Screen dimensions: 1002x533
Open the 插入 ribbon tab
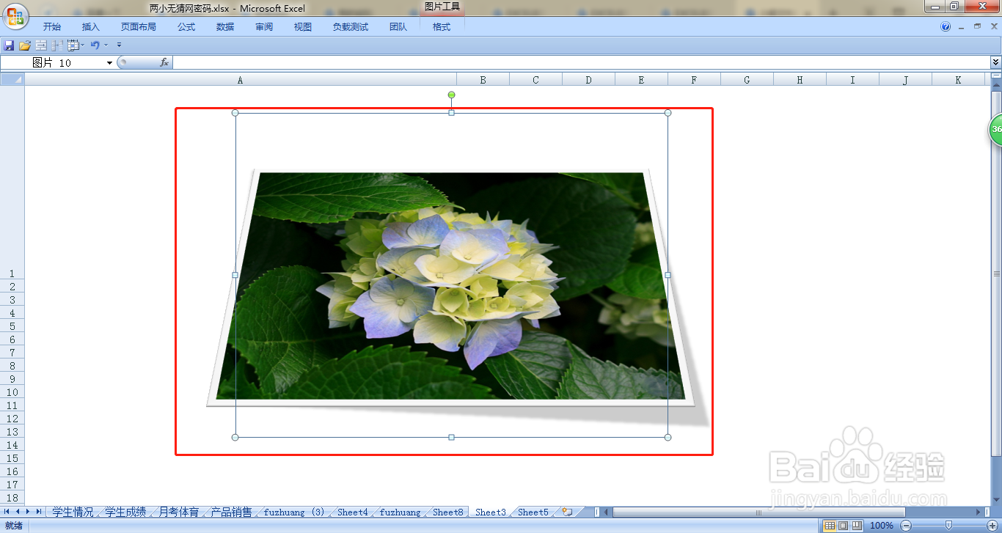pos(91,26)
